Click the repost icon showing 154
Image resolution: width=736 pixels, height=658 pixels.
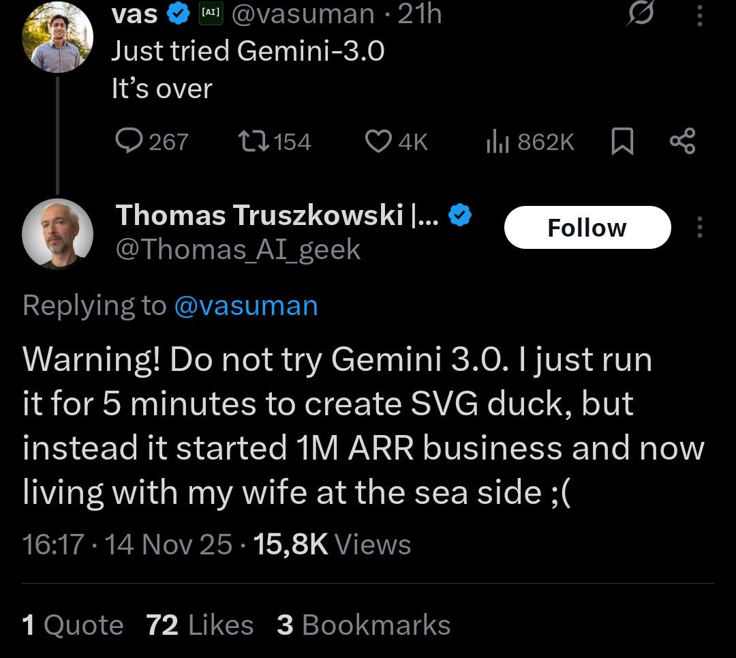pyautogui.click(x=256, y=142)
